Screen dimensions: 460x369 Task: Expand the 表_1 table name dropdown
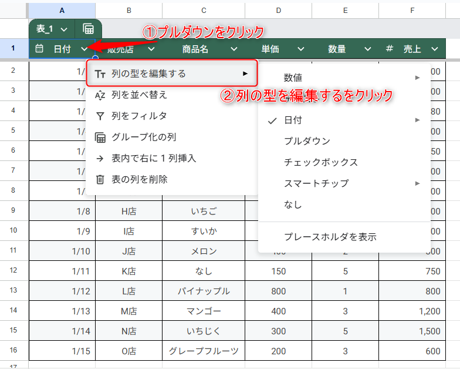point(63,29)
